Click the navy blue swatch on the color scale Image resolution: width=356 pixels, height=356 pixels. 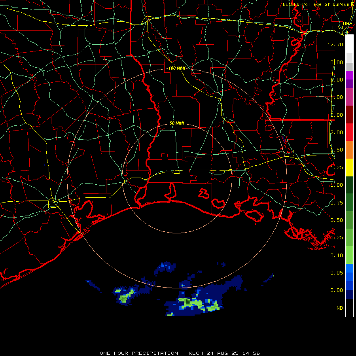pyautogui.click(x=349, y=294)
